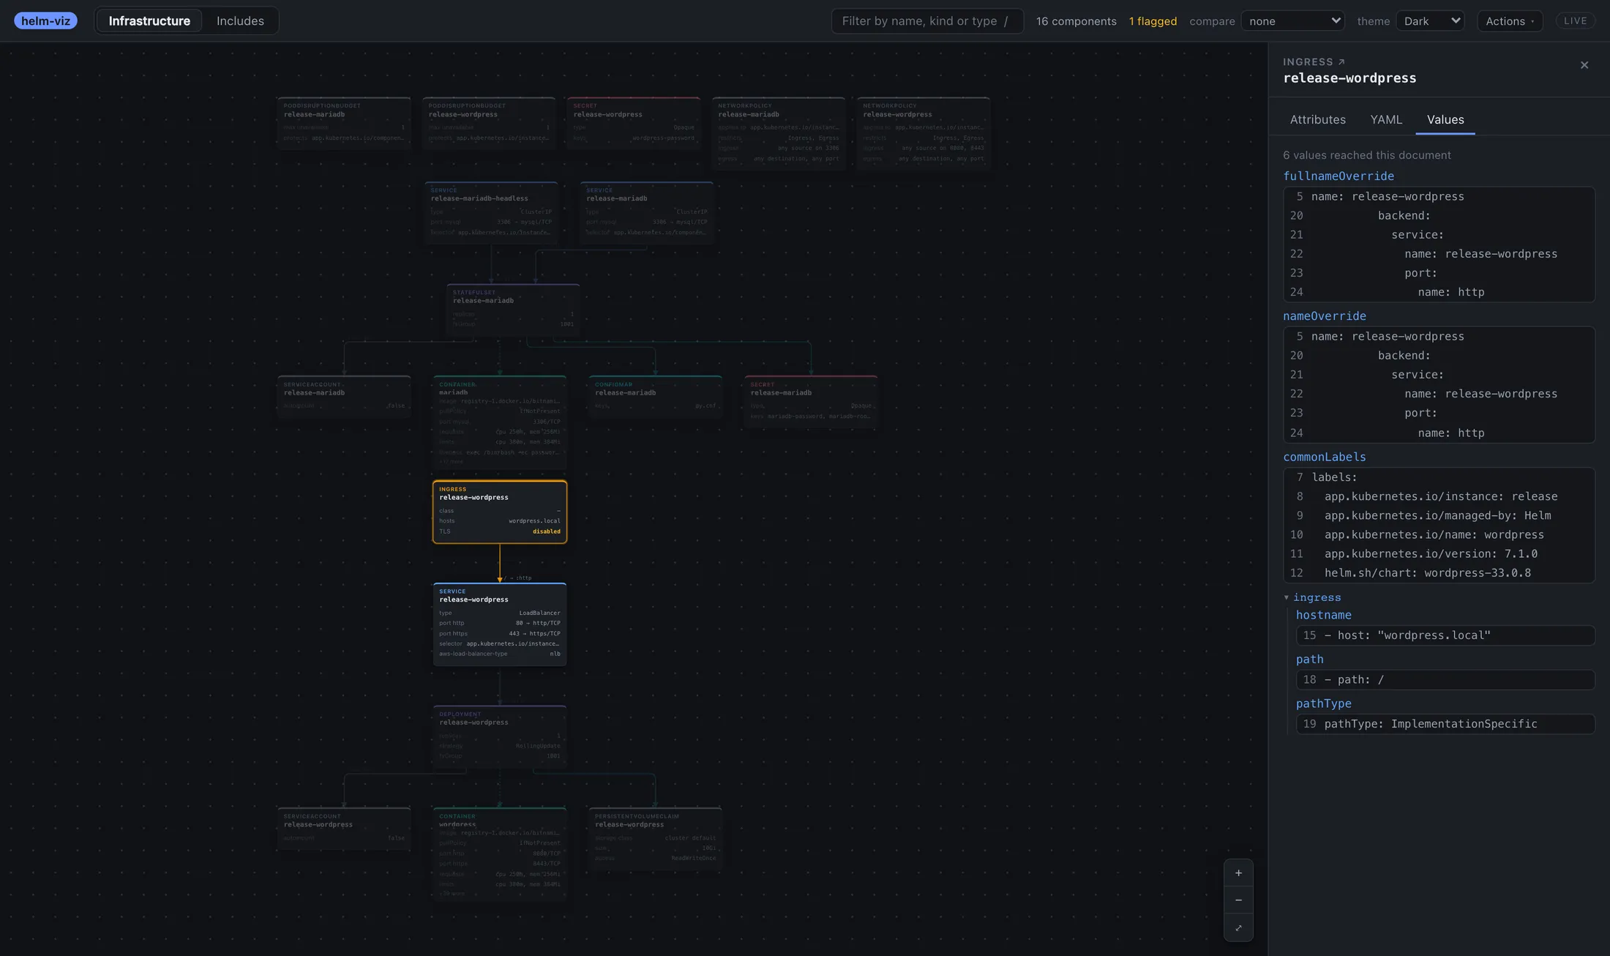
Task: Open the Actions menu
Action: point(1510,20)
